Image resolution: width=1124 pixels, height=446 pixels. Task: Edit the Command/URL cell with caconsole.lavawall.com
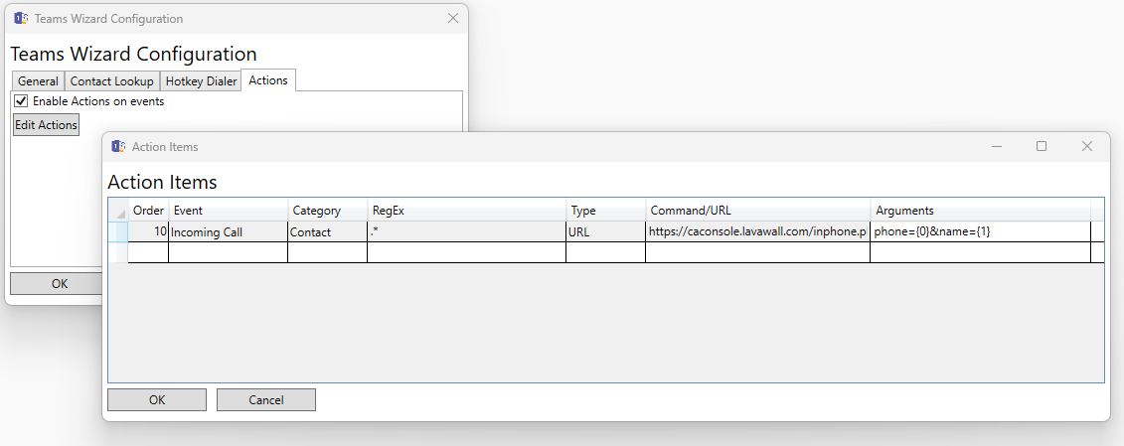[x=757, y=231]
